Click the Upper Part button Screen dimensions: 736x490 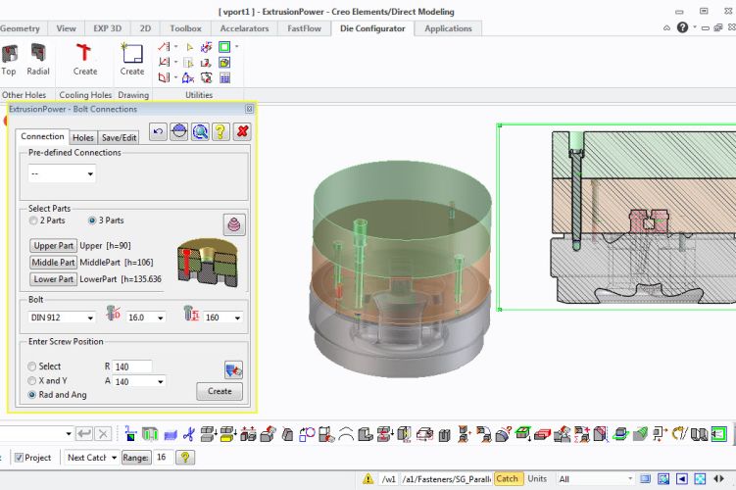tap(54, 245)
